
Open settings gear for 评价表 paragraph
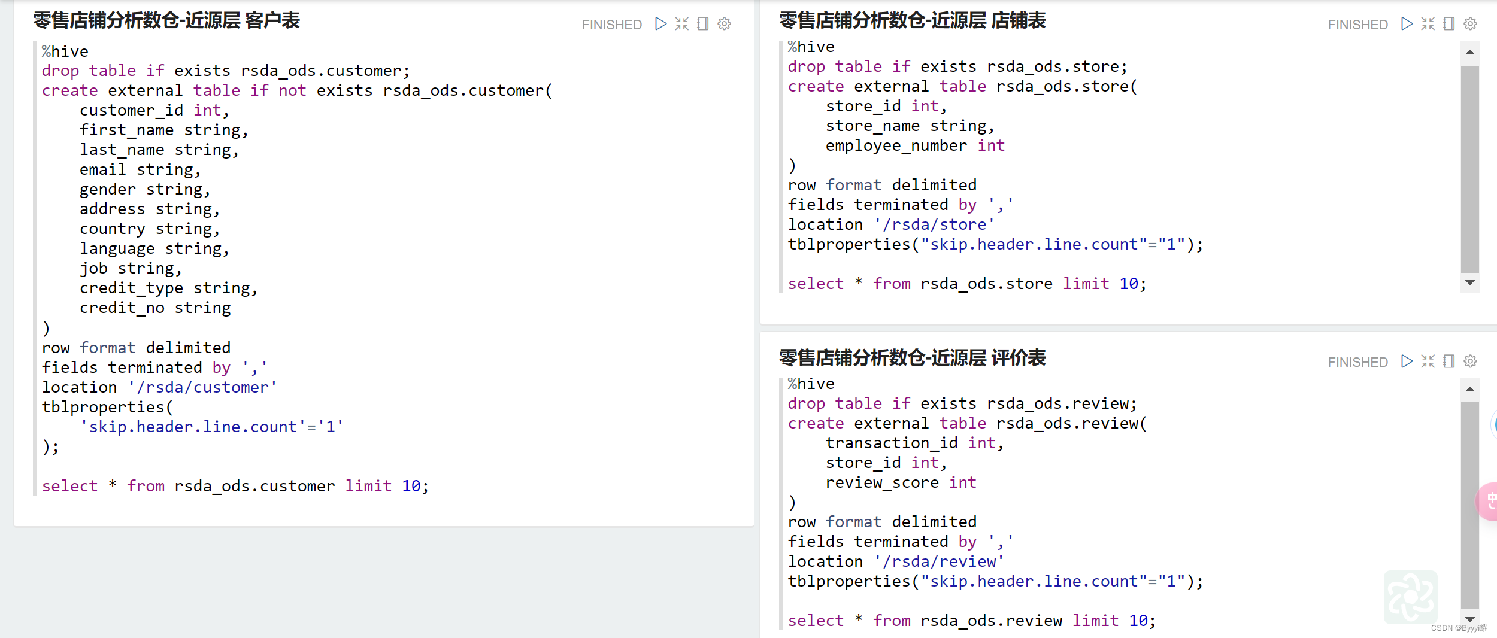point(1471,361)
